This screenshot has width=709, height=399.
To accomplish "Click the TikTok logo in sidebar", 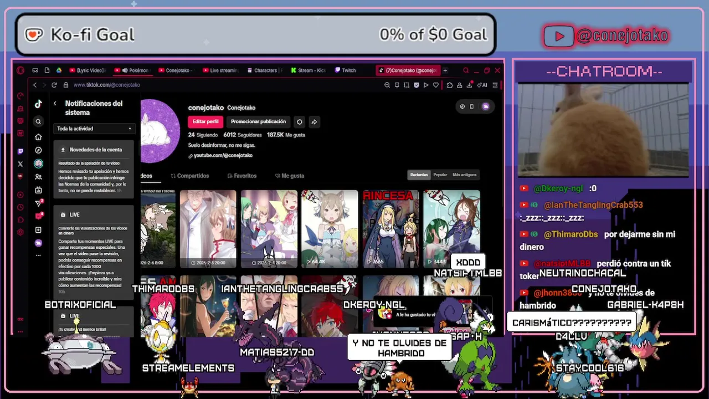I will tap(38, 104).
